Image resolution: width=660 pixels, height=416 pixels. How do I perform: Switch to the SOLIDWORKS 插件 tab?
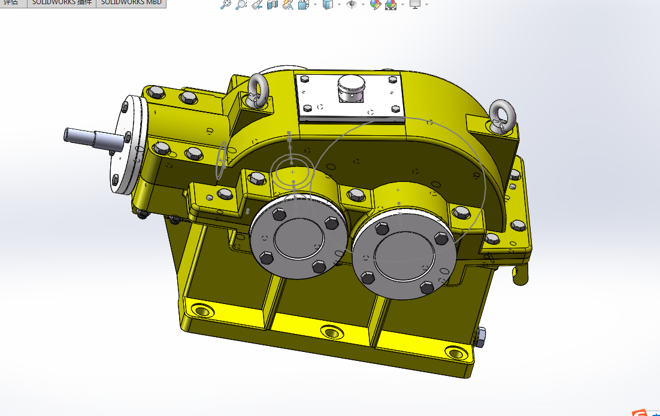click(x=62, y=3)
